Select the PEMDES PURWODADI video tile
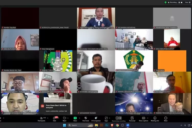The width and height of the screenshot is (192, 128). (x=134, y=104)
